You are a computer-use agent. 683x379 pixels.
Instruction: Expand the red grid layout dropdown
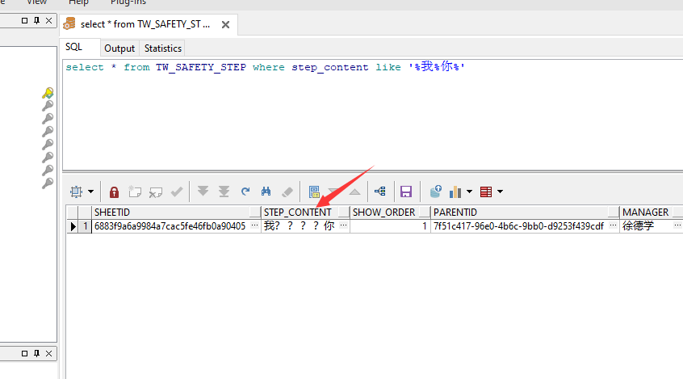pos(500,192)
